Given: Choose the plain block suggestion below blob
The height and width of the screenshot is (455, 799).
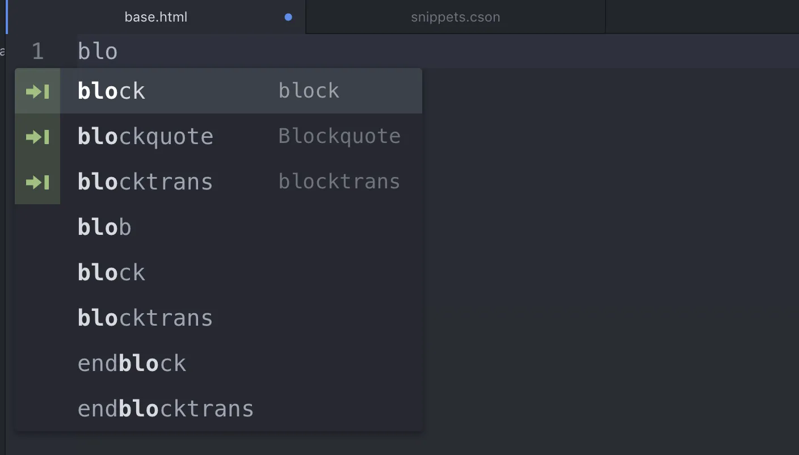Looking at the screenshot, I should 112,273.
